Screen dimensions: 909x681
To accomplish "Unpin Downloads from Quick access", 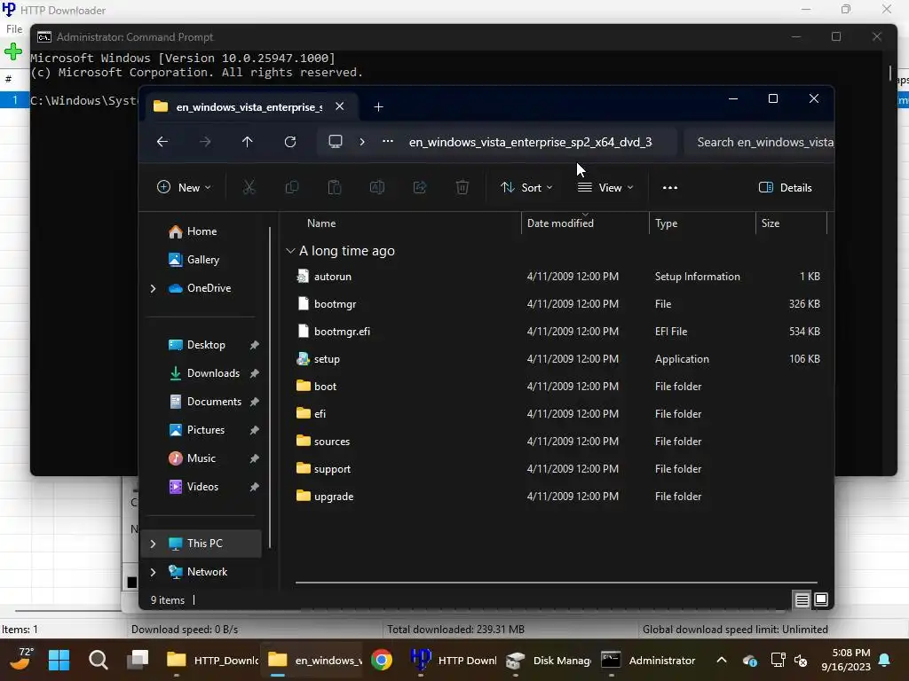I will pyautogui.click(x=254, y=373).
